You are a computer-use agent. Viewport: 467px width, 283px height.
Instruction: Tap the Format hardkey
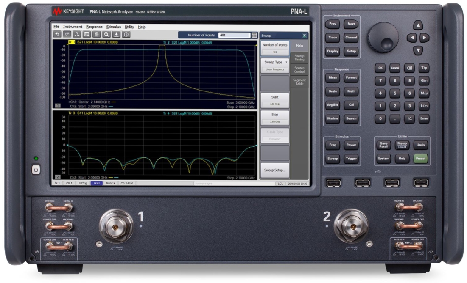pyautogui.click(x=351, y=78)
